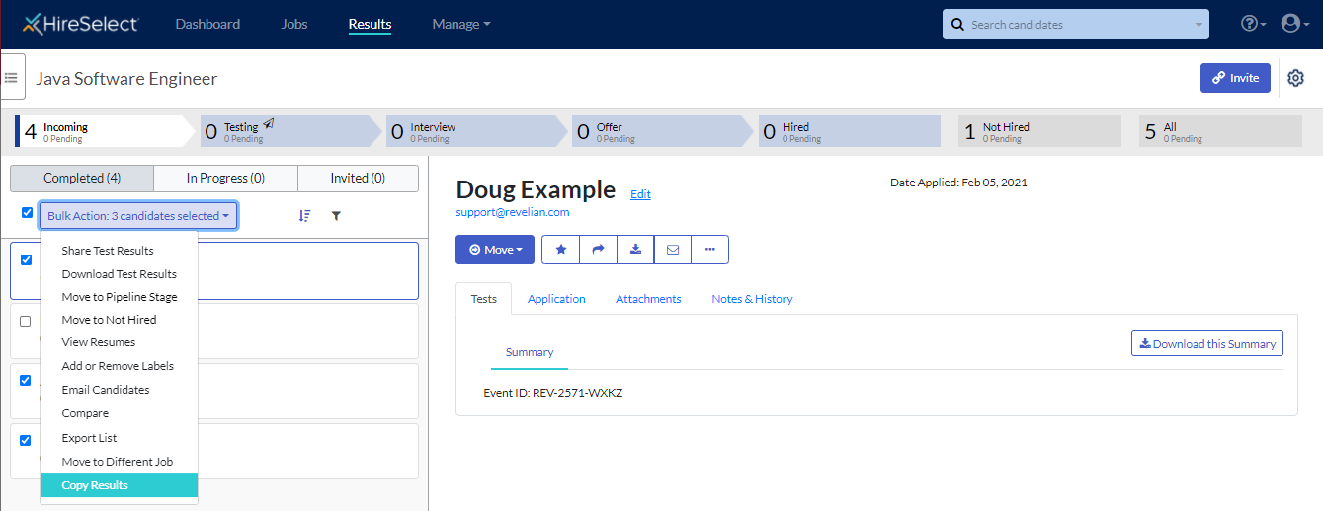
Task: Open the Tests tab
Action: [484, 299]
